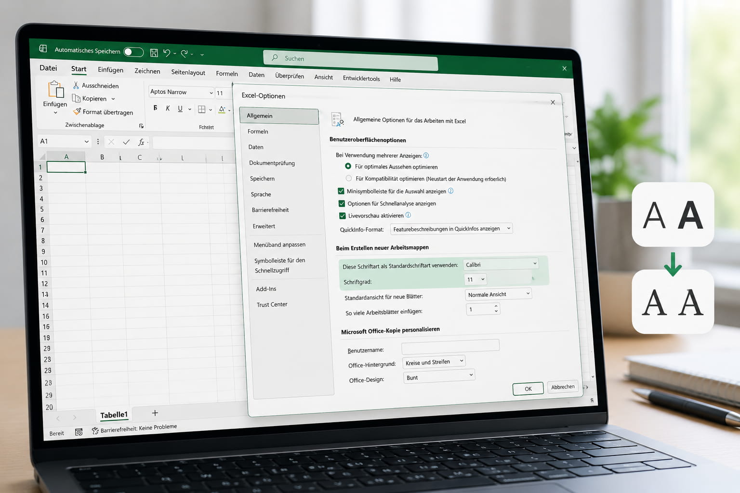Switch to the Seitenlayout ribbon tab
The image size is (740, 493).
[x=188, y=72]
